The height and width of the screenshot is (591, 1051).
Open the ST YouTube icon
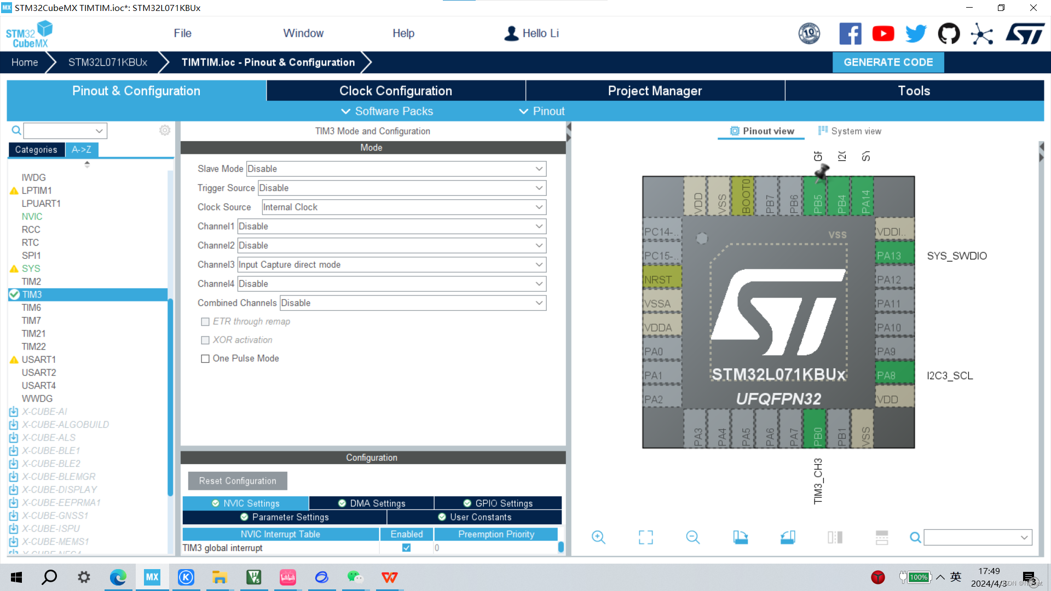tap(883, 34)
